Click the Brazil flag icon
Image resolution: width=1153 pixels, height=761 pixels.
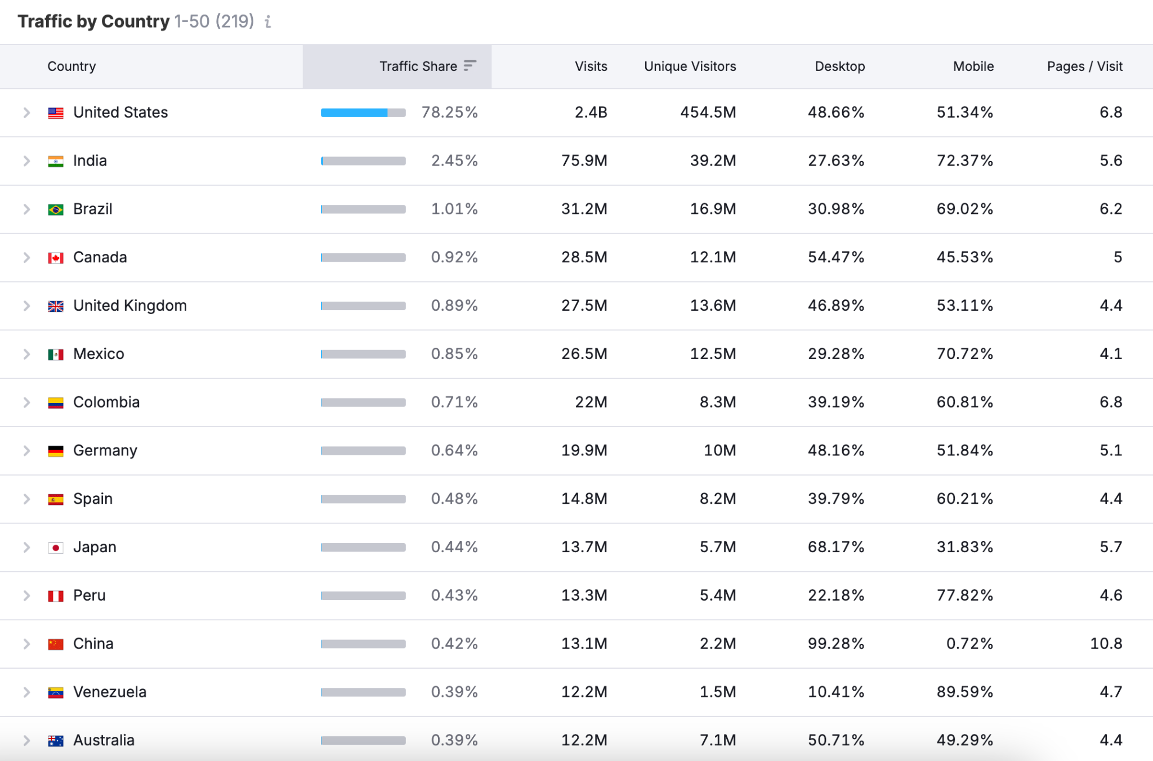(55, 209)
